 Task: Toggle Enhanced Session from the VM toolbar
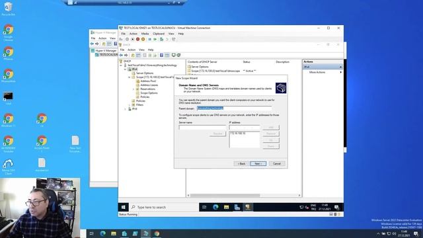pyautogui.click(x=174, y=40)
